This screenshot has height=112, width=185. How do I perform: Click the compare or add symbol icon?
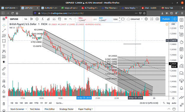click(37, 19)
